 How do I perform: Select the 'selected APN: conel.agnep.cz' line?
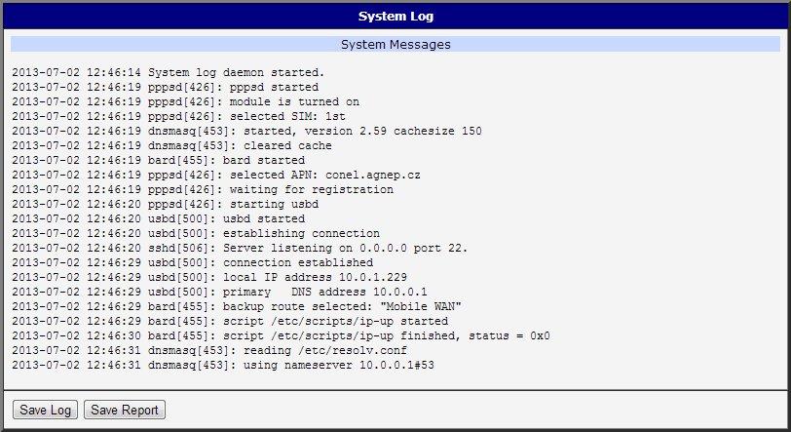pos(216,176)
